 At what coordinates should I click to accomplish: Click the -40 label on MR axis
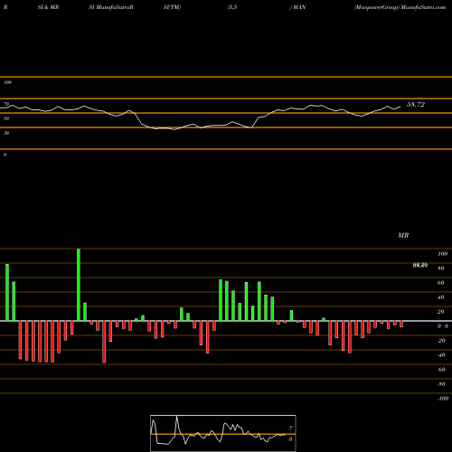click(441, 355)
